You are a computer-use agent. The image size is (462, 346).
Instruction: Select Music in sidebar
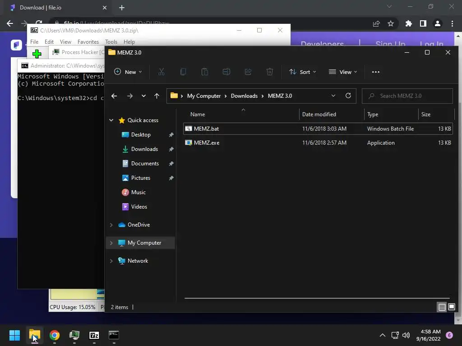click(138, 192)
